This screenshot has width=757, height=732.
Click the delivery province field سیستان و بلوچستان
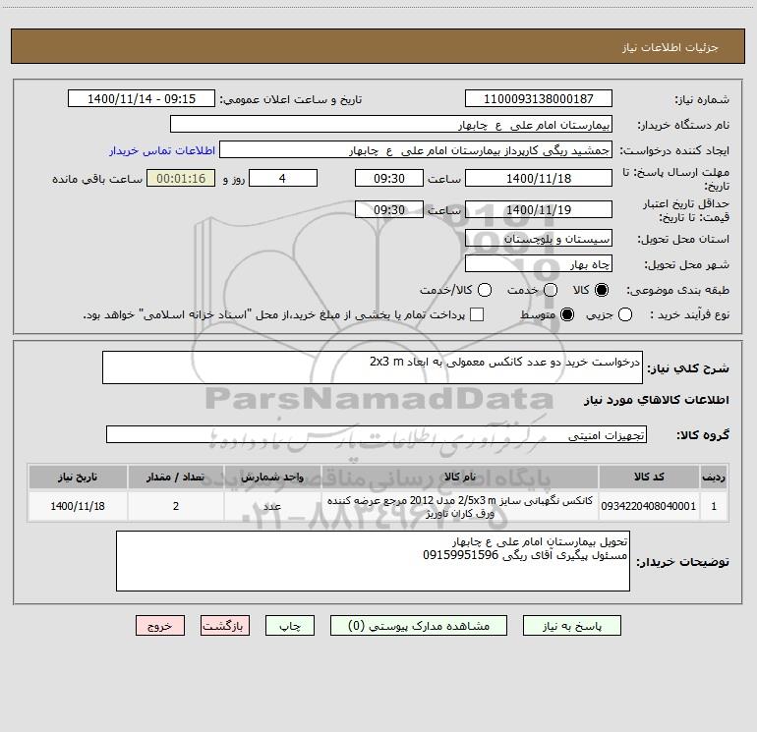pyautogui.click(x=539, y=238)
